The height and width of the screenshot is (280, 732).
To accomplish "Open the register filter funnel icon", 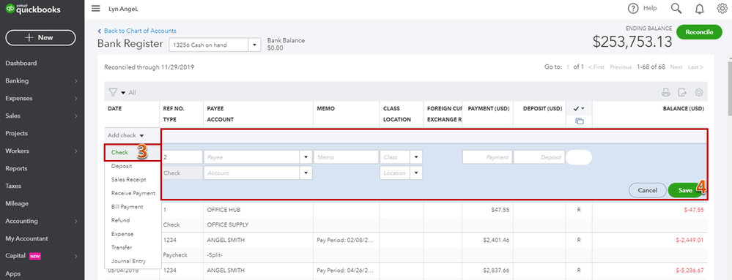I will 113,92.
